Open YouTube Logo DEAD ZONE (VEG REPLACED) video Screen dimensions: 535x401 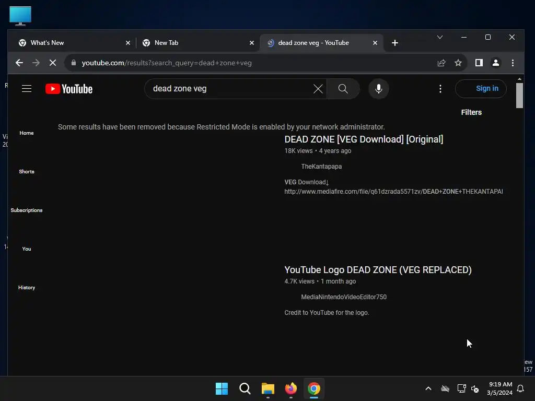click(378, 270)
